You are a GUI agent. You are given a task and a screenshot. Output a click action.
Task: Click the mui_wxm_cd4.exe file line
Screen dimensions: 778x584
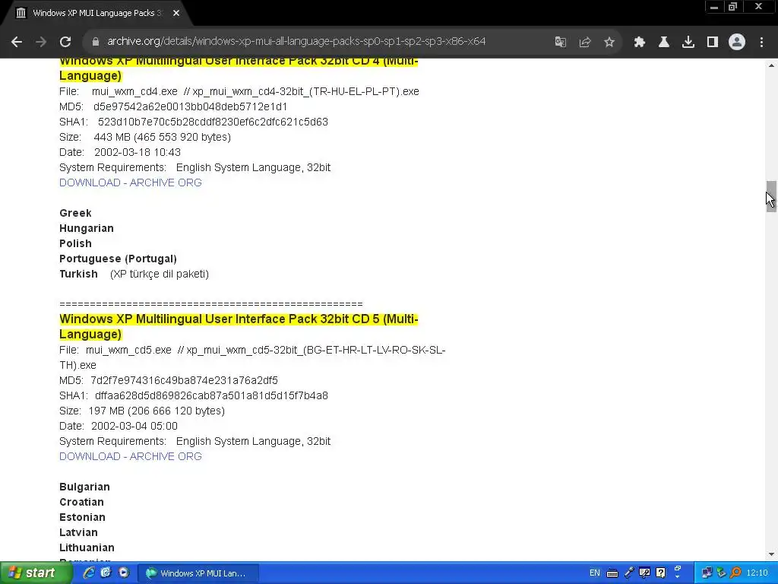(x=239, y=91)
